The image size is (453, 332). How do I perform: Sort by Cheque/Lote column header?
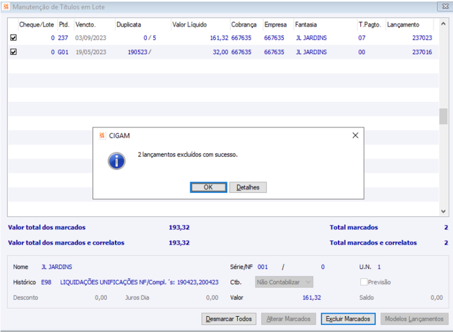coord(36,24)
